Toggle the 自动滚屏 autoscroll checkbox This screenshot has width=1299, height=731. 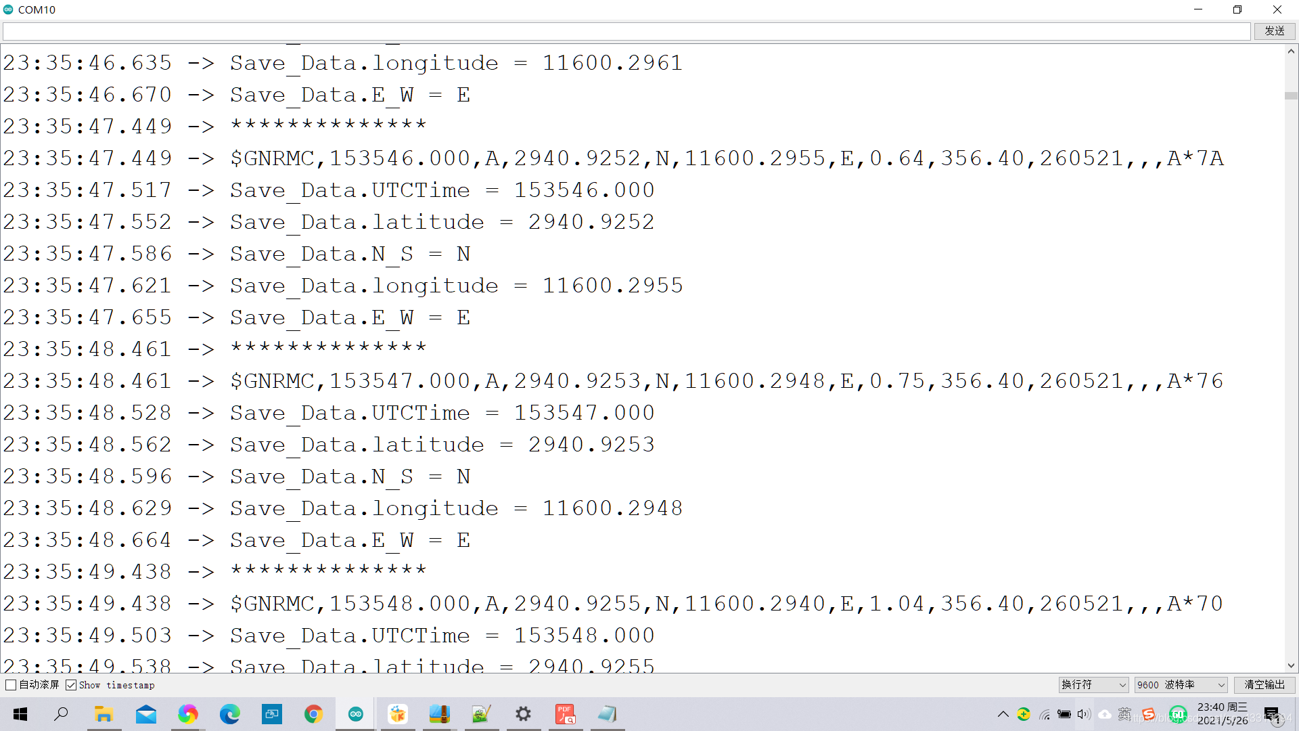(x=12, y=685)
